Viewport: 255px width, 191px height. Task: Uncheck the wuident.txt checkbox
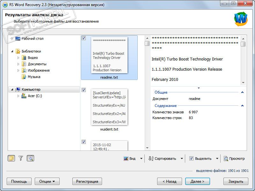(x=84, y=90)
